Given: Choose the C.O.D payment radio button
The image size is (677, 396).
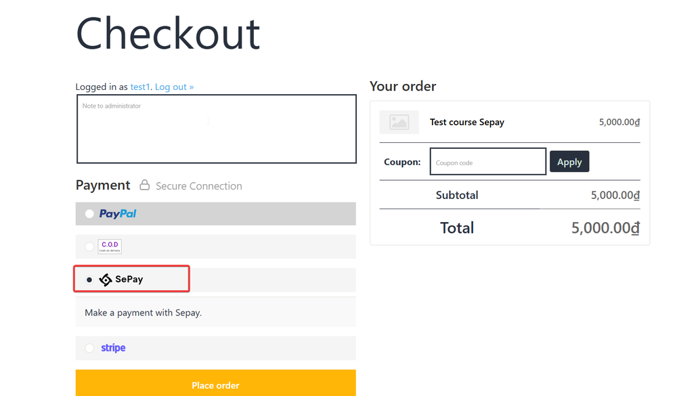Looking at the screenshot, I should (x=89, y=246).
